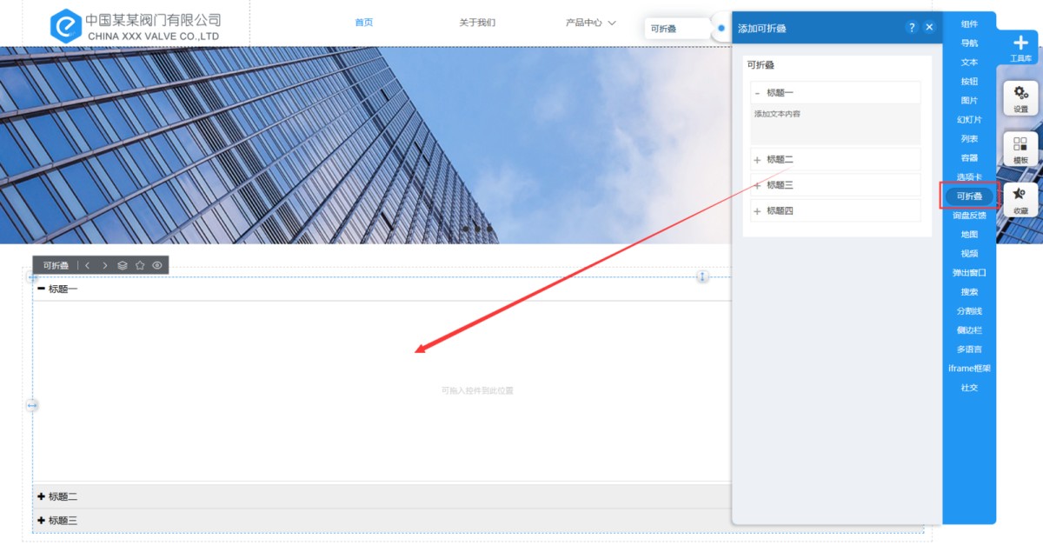Click the layers icon in widget toolbar
This screenshot has height=552, width=1043.
coord(123,265)
